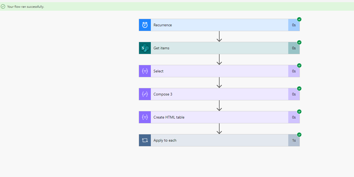Click the Select step's filter braces icon

(x=145, y=71)
